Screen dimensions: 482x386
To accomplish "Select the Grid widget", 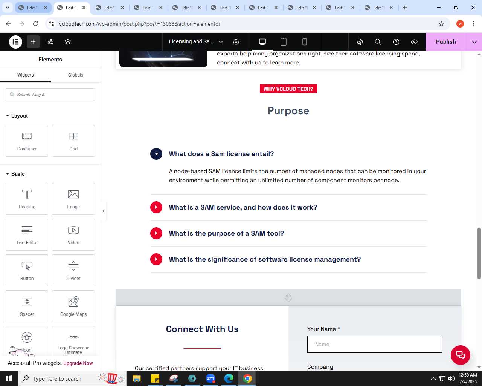I will [x=73, y=141].
